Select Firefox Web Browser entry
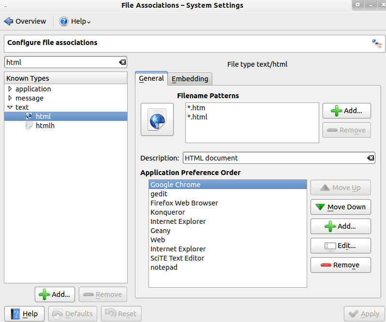The image size is (386, 322). 228,203
